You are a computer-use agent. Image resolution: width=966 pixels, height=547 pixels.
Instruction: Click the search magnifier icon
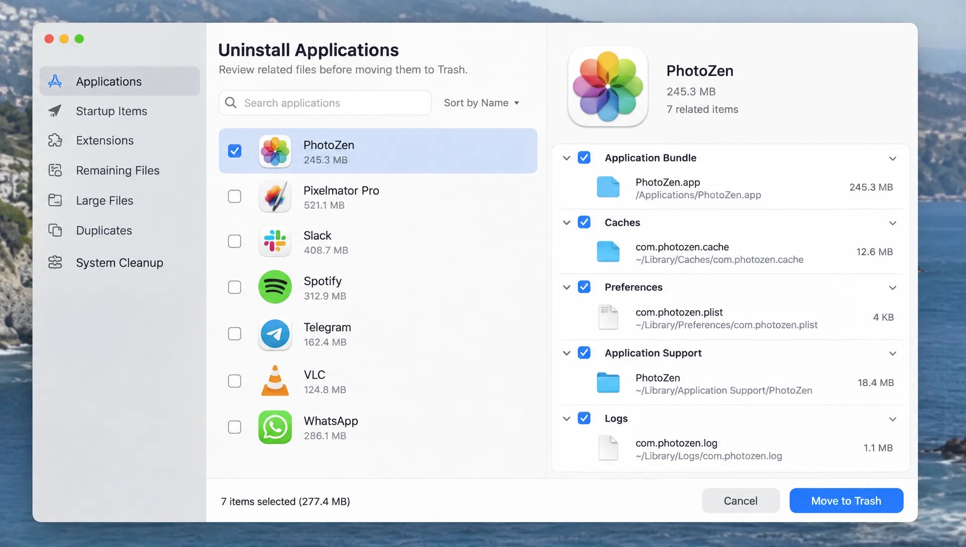(230, 103)
